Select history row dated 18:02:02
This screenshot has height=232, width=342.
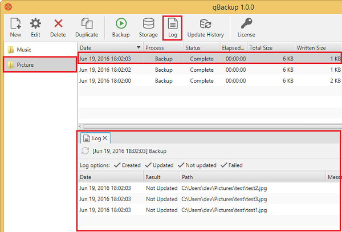click(x=210, y=70)
